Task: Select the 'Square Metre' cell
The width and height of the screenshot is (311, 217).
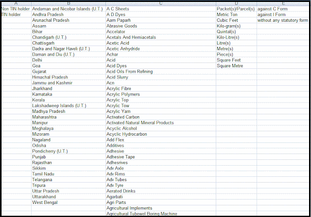Action: pyautogui.click(x=236, y=66)
